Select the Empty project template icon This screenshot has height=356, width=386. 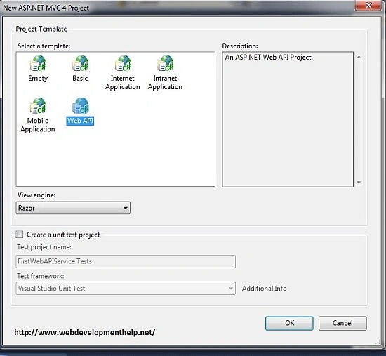tap(38, 64)
